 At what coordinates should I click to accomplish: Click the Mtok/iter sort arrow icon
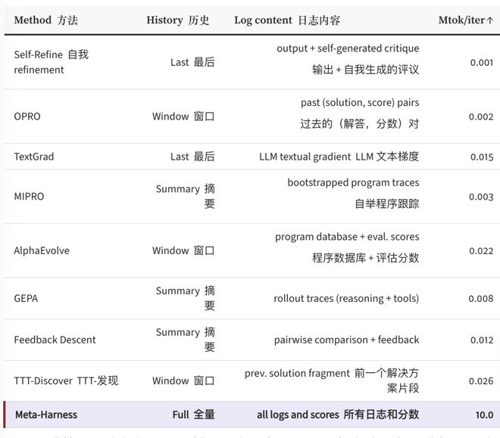[490, 20]
